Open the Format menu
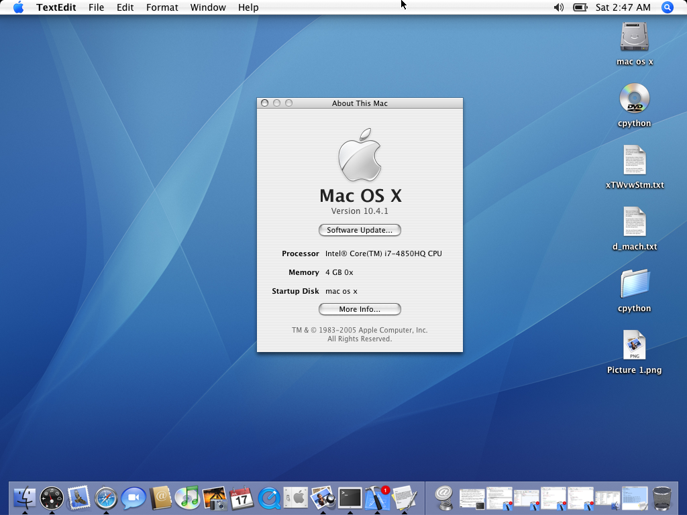Screen dimensions: 687x515 pyautogui.click(x=162, y=7)
